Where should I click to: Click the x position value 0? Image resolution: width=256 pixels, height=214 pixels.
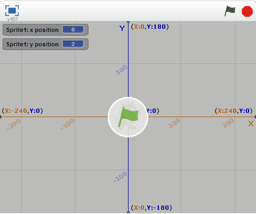coord(73,30)
